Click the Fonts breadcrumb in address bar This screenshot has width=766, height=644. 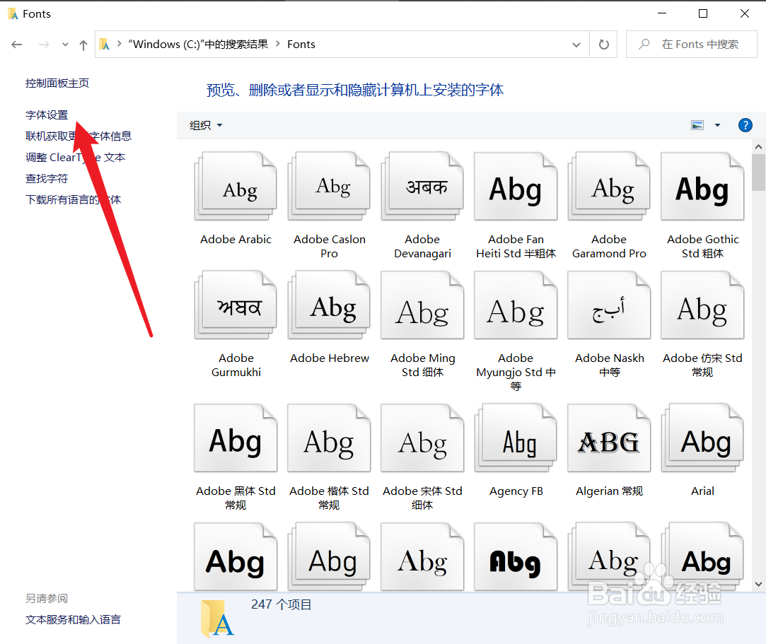(301, 45)
